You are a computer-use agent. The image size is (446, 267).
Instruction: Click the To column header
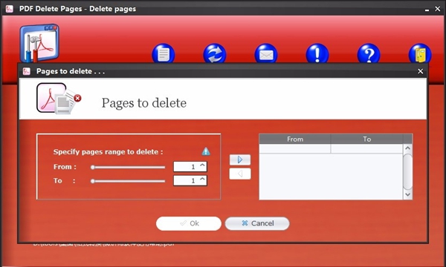(x=367, y=139)
